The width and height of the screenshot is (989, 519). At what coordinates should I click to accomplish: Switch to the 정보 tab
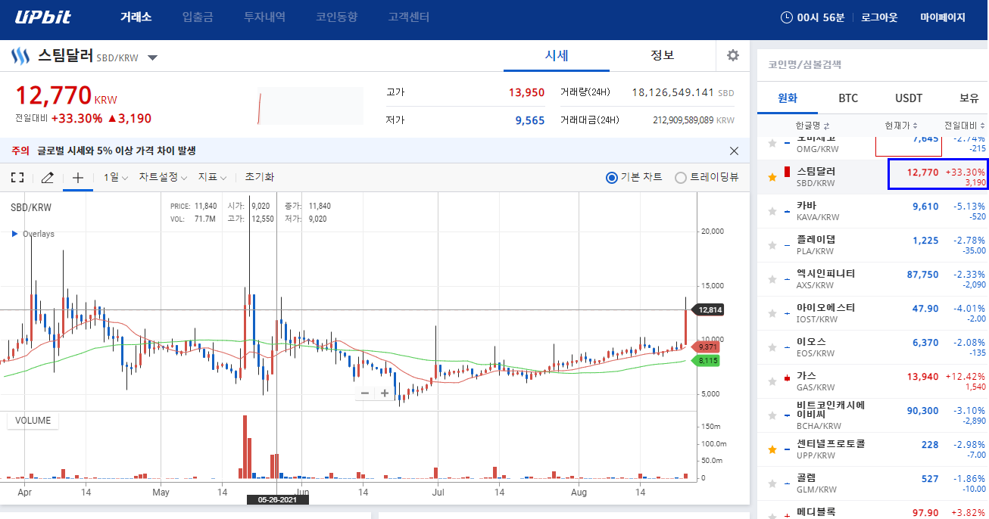point(662,55)
